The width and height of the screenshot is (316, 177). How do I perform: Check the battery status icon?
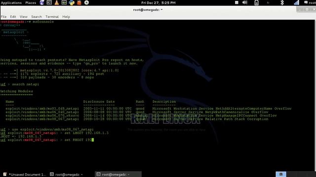256,2
